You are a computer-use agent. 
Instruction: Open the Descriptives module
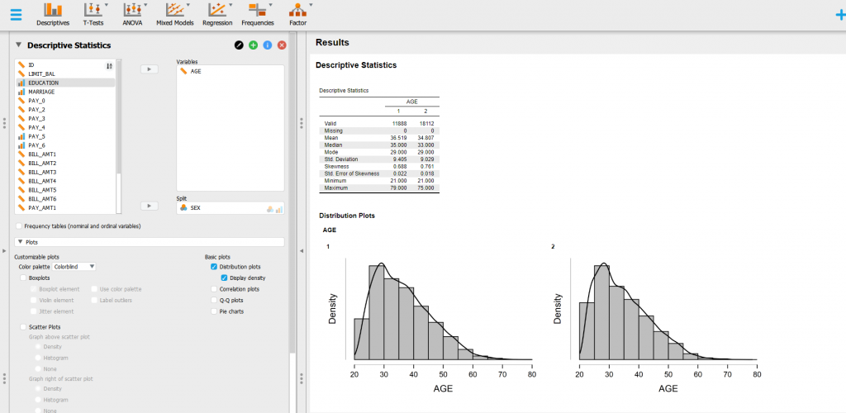point(53,14)
